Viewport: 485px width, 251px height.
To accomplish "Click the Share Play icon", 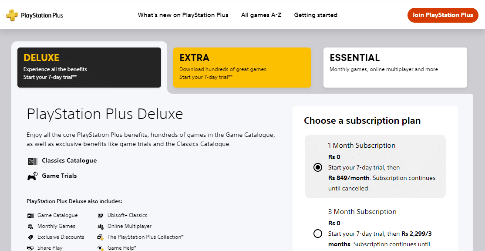I will 30,247.
